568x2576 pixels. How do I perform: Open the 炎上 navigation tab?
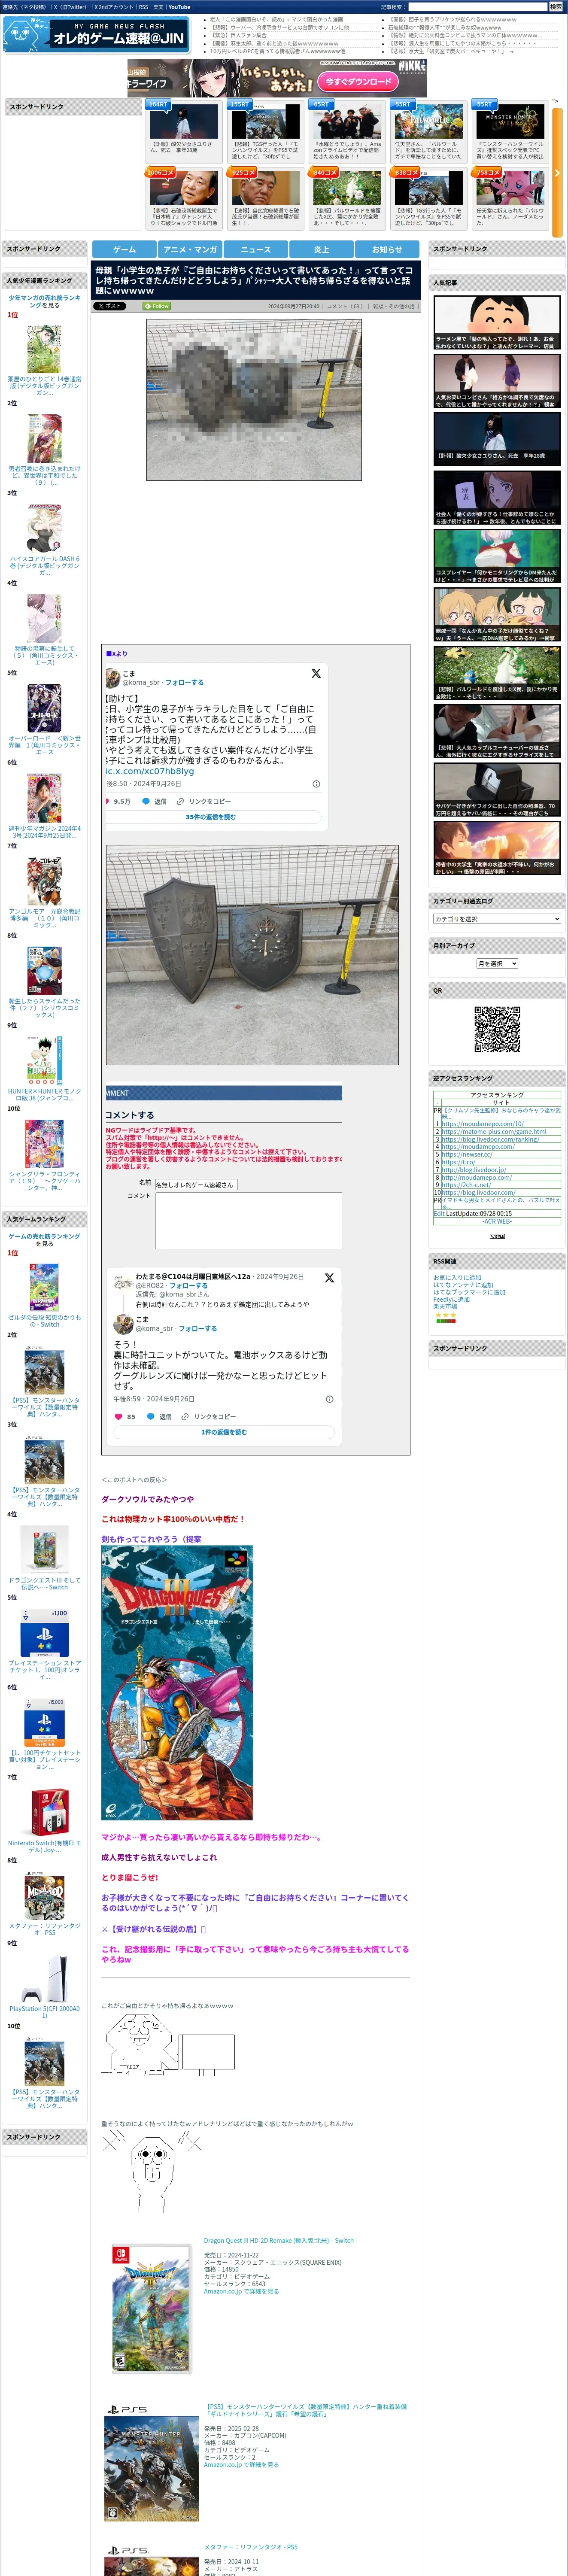click(x=321, y=249)
